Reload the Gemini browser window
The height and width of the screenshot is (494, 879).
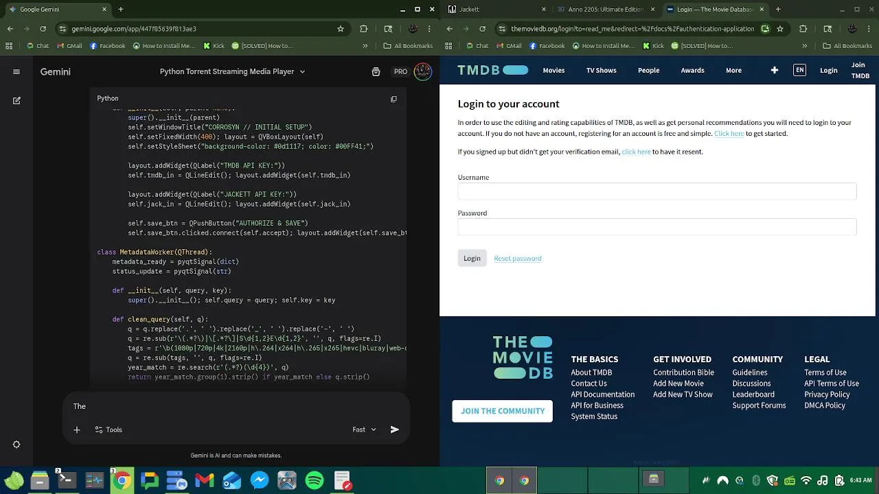coord(43,29)
